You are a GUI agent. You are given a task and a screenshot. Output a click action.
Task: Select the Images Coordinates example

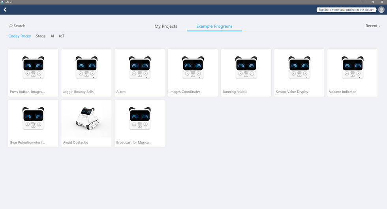tap(193, 73)
